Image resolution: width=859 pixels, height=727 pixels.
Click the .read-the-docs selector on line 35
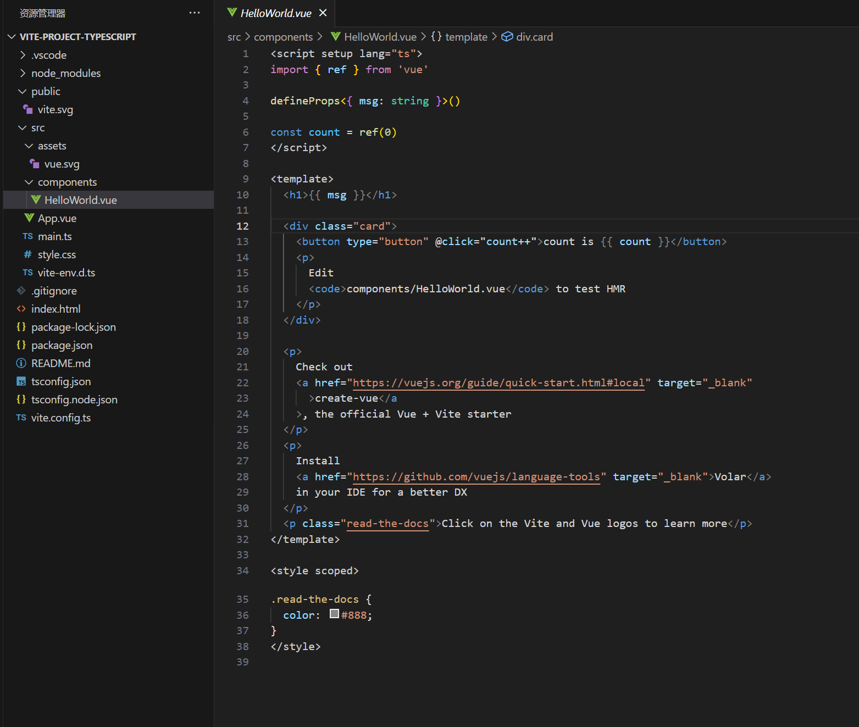coord(315,600)
